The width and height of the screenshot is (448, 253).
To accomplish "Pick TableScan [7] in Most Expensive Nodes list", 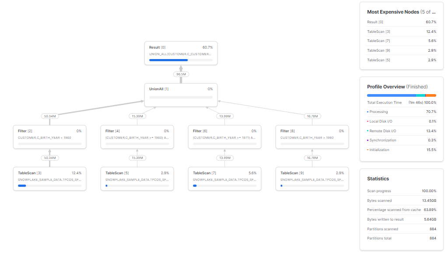I will coord(401,41).
